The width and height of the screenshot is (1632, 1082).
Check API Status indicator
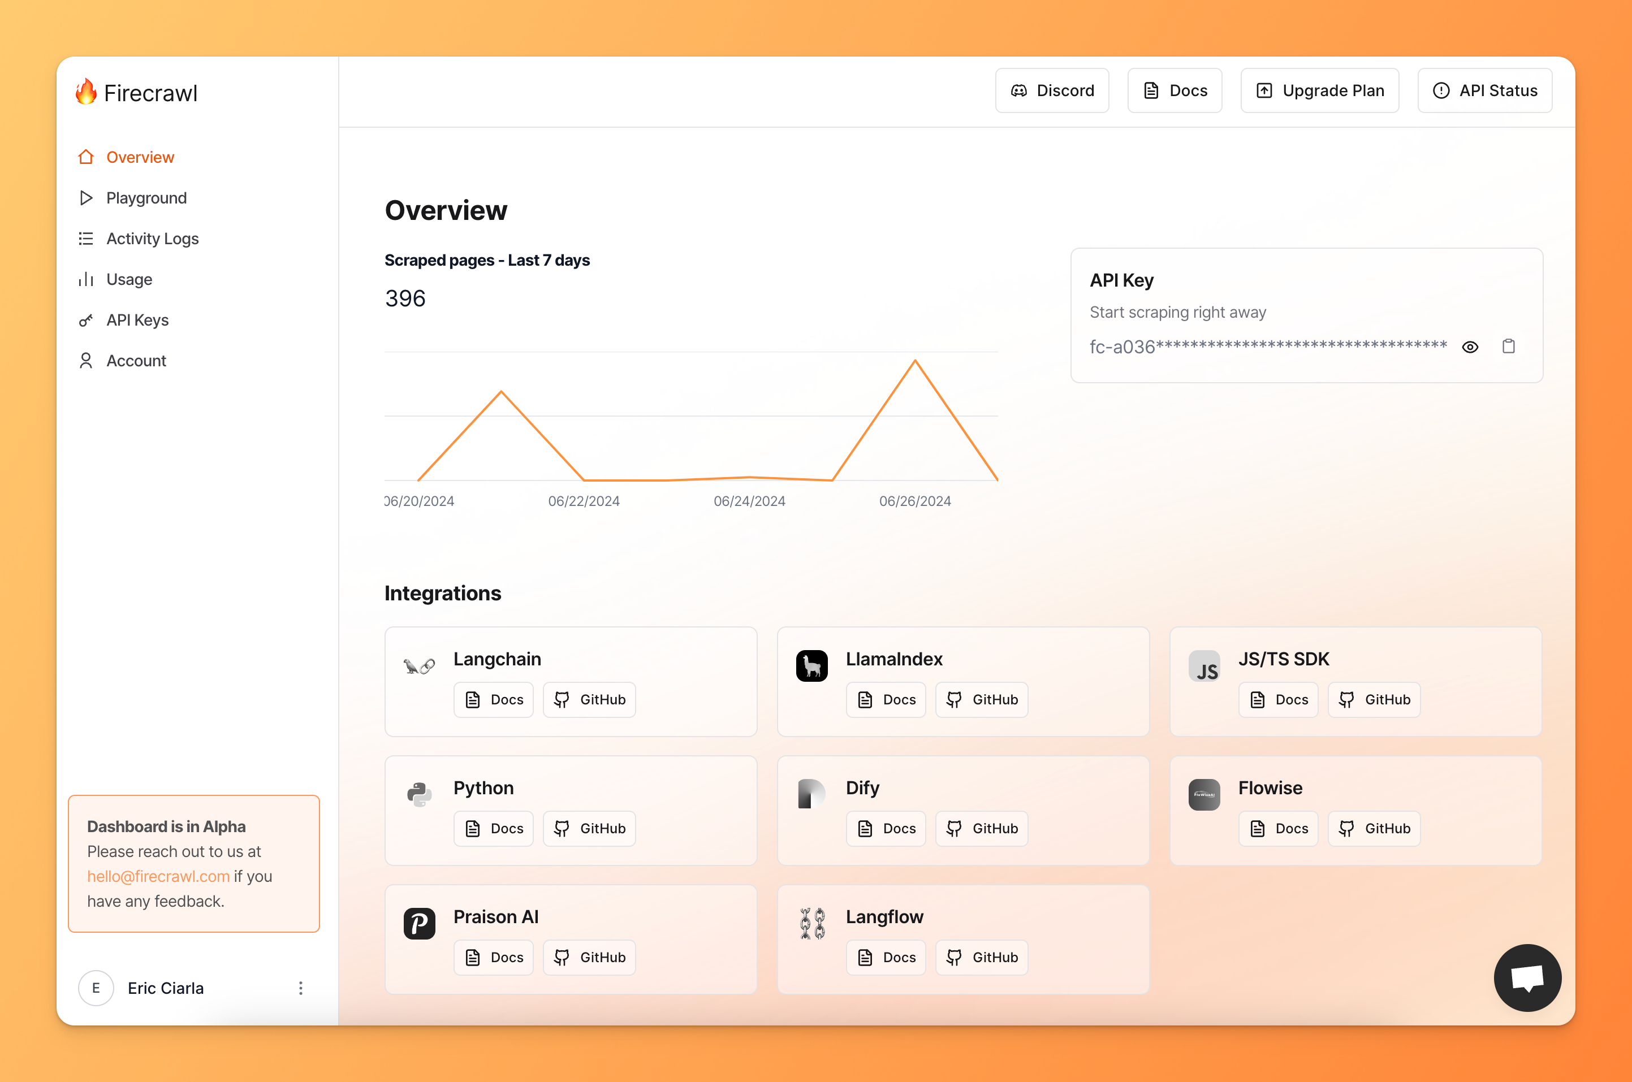tap(1484, 90)
